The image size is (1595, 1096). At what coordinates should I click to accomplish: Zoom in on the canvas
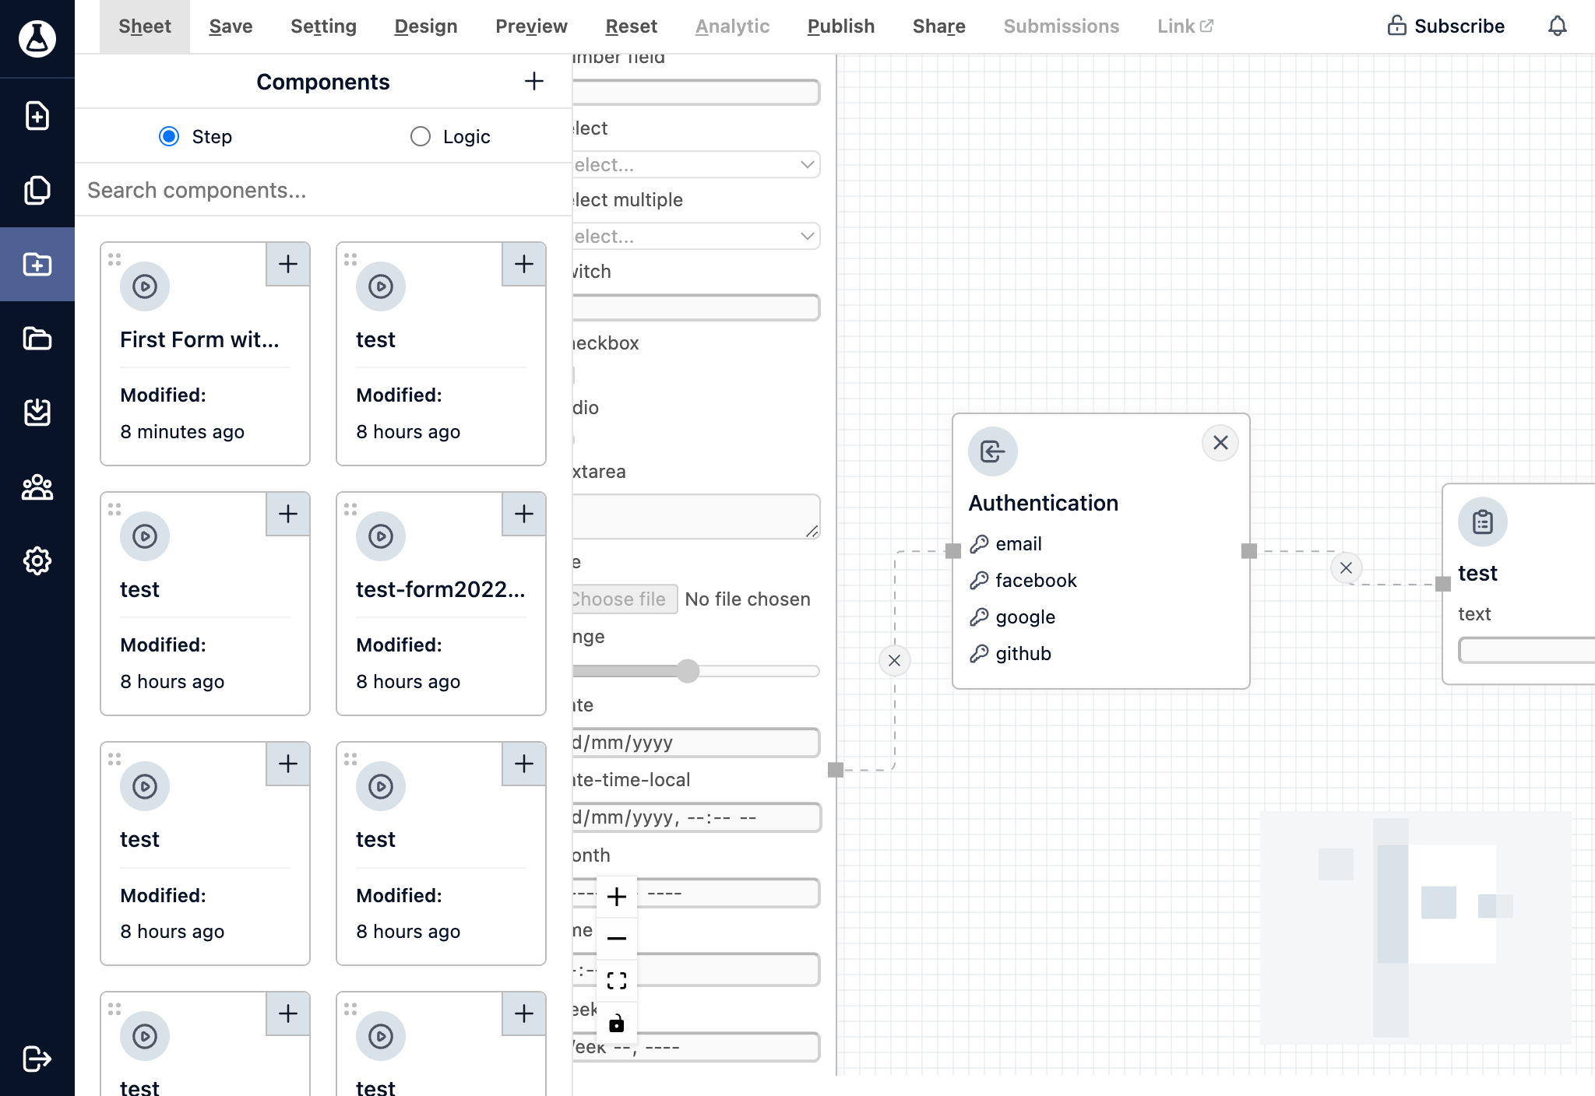point(617,897)
